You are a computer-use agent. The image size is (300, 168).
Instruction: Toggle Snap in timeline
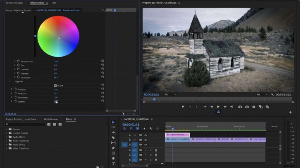click(131, 129)
